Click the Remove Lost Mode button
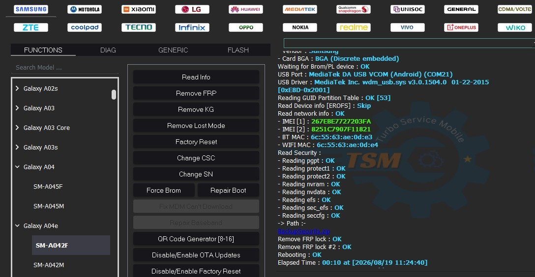Image resolution: width=535 pixels, height=277 pixels. coord(196,126)
